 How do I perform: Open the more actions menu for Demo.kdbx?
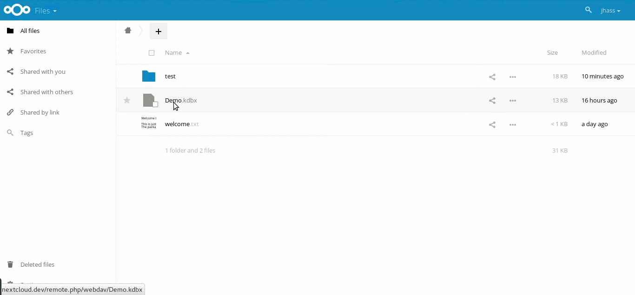pyautogui.click(x=513, y=100)
